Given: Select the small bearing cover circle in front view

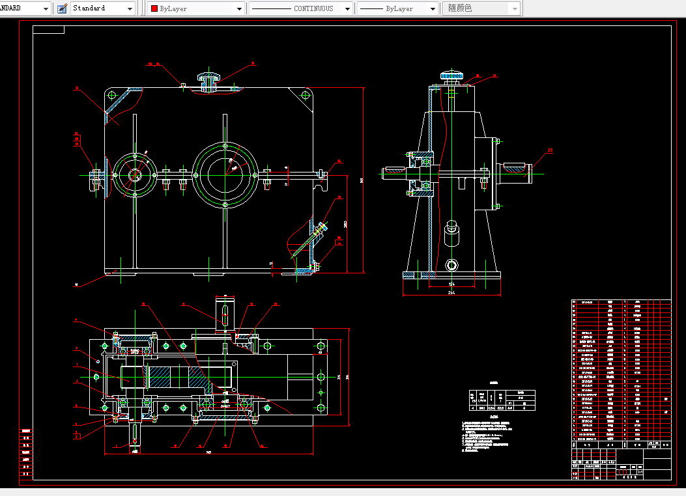Looking at the screenshot, I should click(135, 175).
